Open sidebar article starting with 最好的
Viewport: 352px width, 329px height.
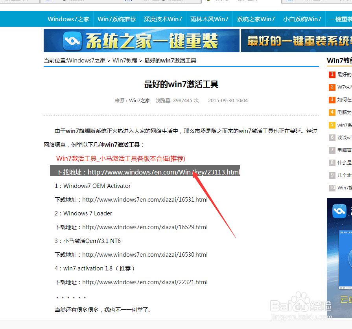pyautogui.click(x=345, y=75)
